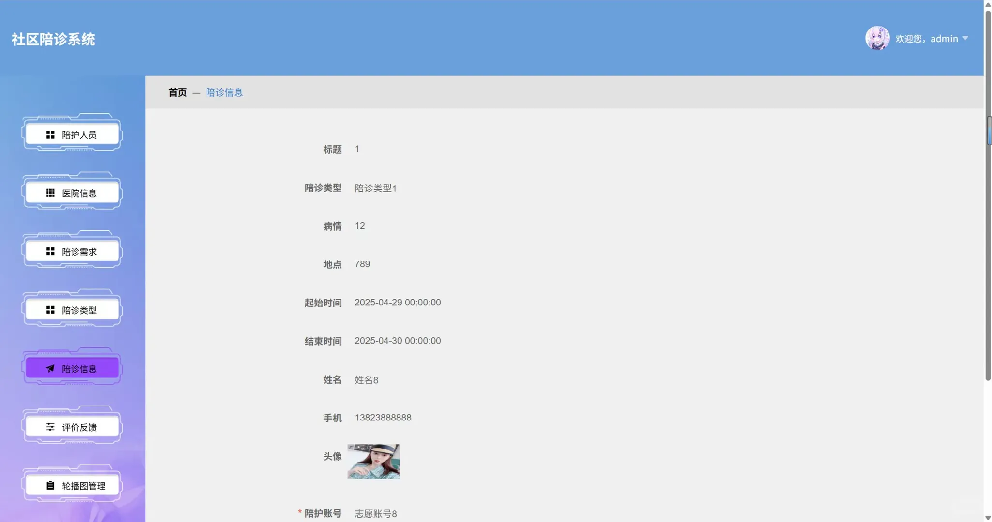Click the 医院信息 grid icon
Viewport: 992px width, 522px height.
click(50, 193)
